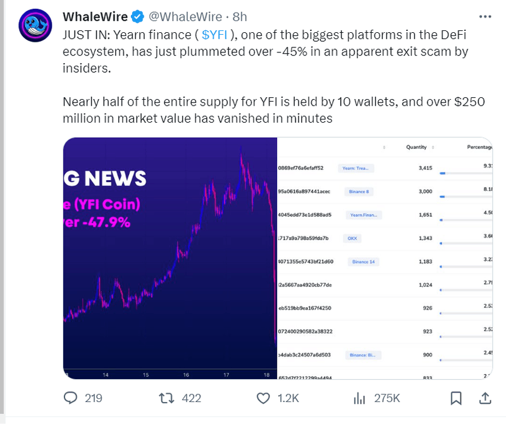
Task: Click the Percentage column header
Action: [x=479, y=147]
